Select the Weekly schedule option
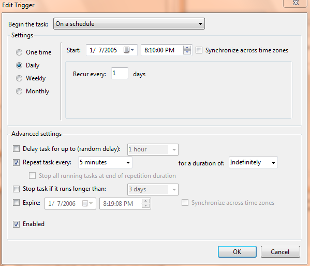Screen dimensions: 310x266 coord(19,78)
